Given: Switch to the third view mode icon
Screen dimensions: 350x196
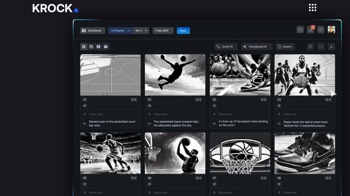Looking at the screenshot, I should [98, 47].
